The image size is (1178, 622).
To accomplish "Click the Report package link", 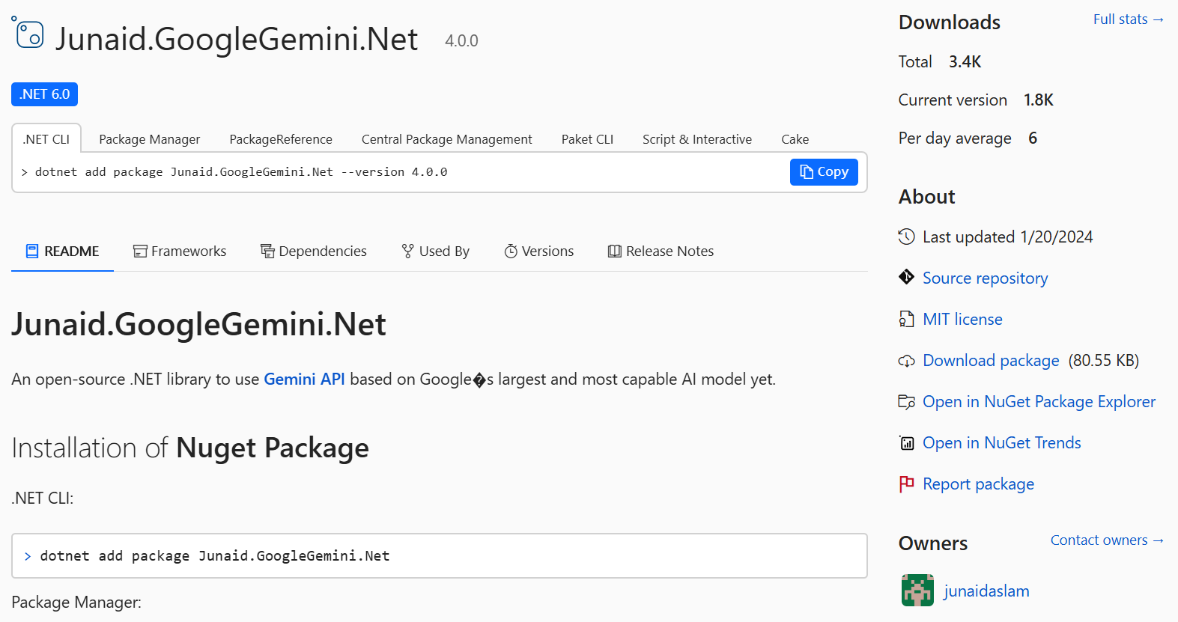I will pos(978,484).
